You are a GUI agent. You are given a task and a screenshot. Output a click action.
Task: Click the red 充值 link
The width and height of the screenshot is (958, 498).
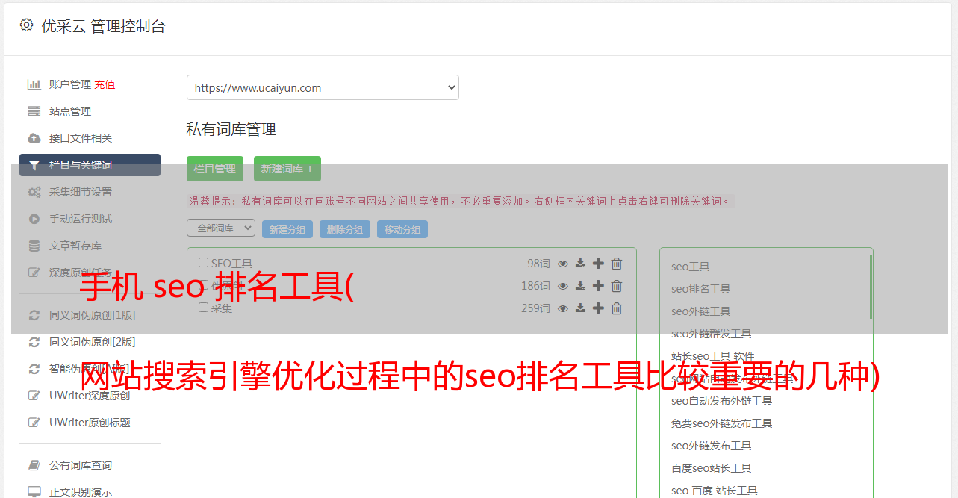(x=105, y=84)
